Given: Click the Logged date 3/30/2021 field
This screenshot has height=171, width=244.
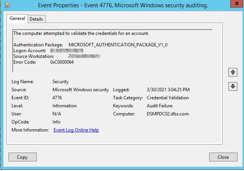Looking at the screenshot, I should click(168, 90).
